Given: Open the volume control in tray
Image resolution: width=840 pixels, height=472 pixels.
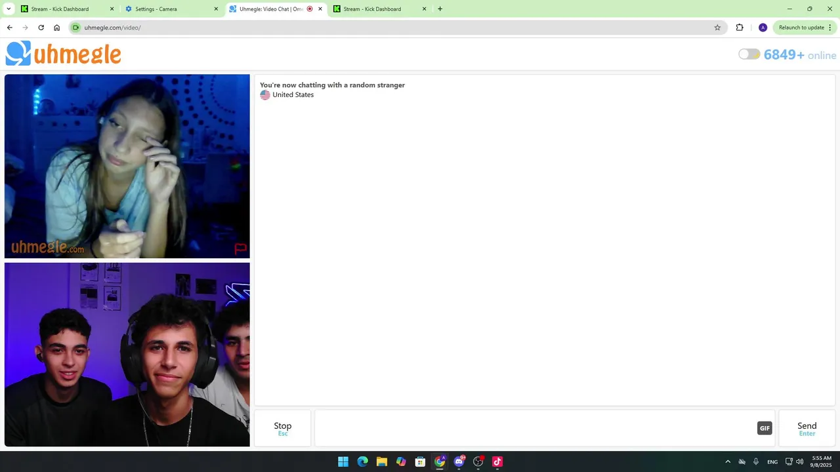Looking at the screenshot, I should coord(799,462).
